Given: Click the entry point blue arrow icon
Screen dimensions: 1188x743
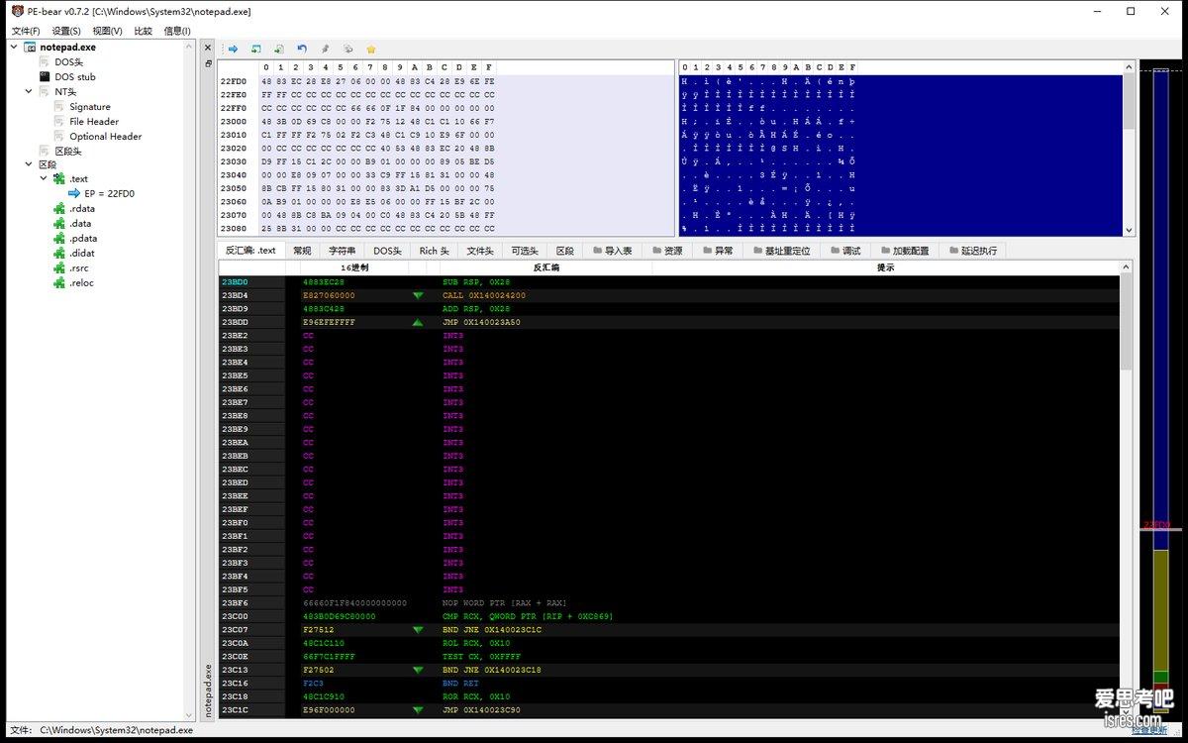Looking at the screenshot, I should point(74,193).
